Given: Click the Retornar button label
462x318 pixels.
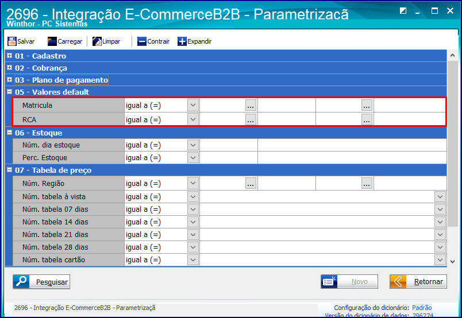Looking at the screenshot, I should pos(429,282).
